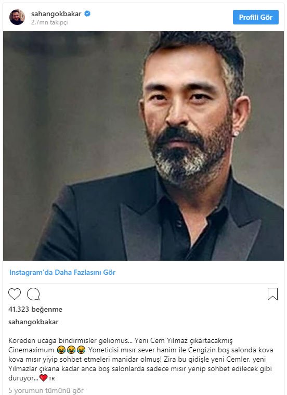Click the Profili Gör button
Image resolution: width=287 pixels, height=395 pixels.
click(255, 17)
